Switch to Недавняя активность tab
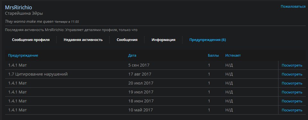308x120 pixels. point(83,40)
